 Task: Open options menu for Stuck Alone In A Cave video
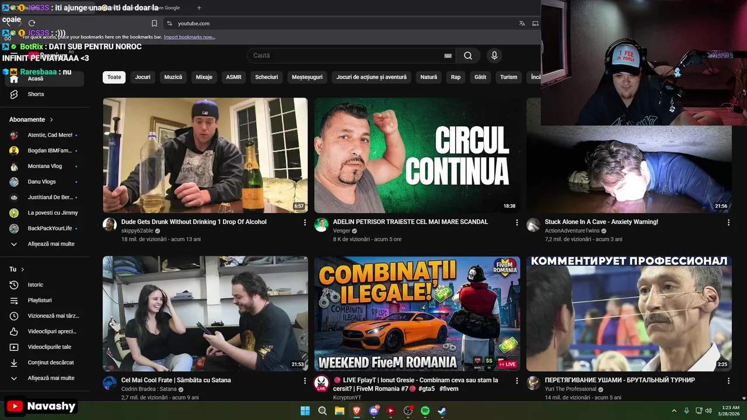[728, 222]
